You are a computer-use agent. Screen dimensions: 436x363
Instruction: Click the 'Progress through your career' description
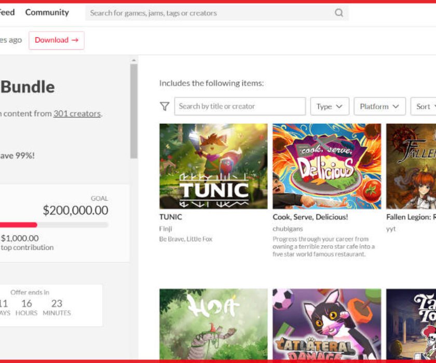[324, 247]
